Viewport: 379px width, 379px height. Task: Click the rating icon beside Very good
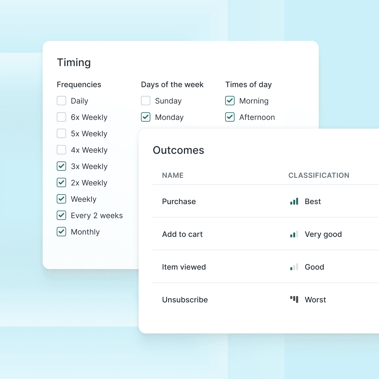coord(294,234)
